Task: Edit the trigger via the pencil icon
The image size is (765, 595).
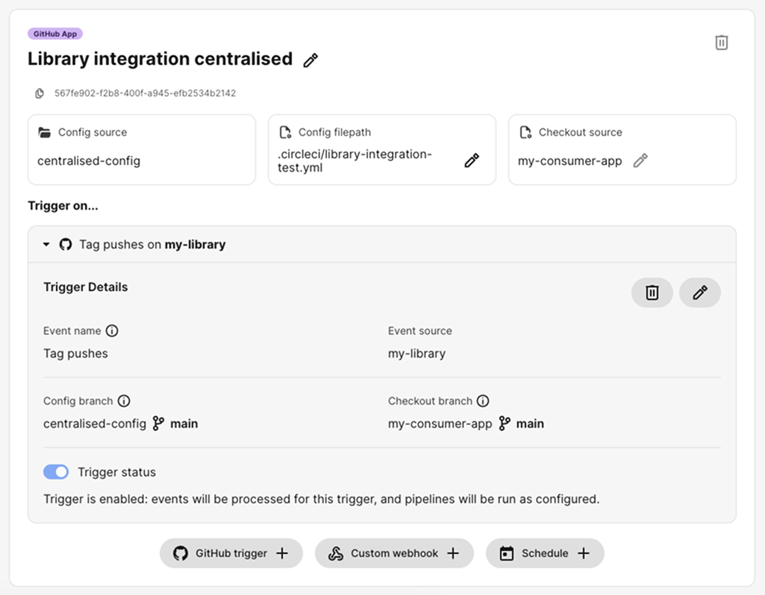Action: 699,293
